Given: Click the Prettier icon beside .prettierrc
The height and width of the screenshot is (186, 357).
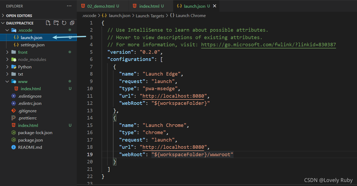Looking at the screenshot, I should [14, 118].
